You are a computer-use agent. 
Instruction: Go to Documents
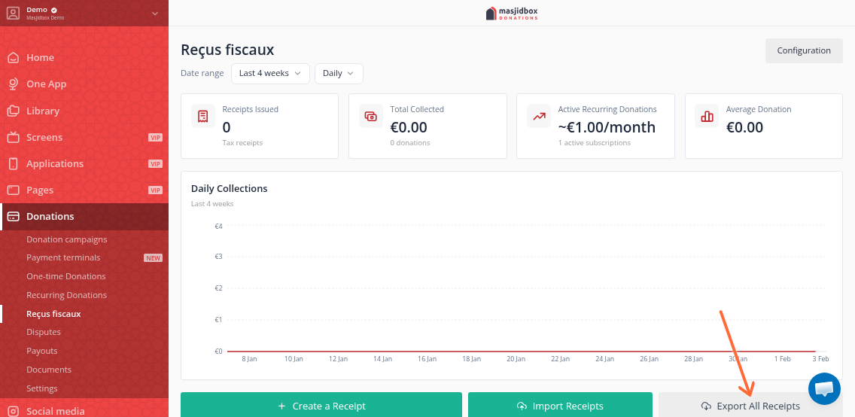[x=49, y=370]
